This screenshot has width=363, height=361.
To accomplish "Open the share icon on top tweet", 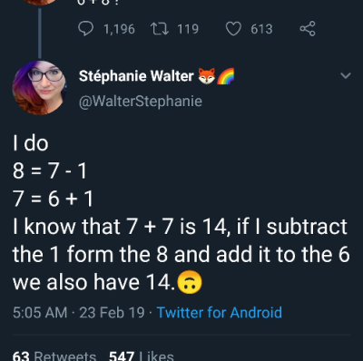I will tap(308, 29).
